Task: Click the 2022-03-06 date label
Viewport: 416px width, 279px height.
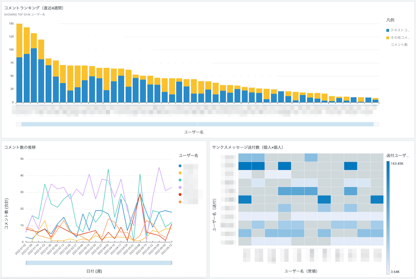Action: tap(78, 249)
